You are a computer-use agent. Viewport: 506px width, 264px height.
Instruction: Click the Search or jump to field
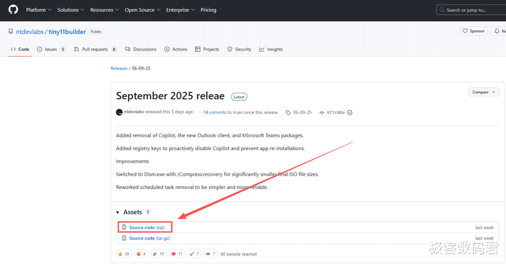point(471,10)
